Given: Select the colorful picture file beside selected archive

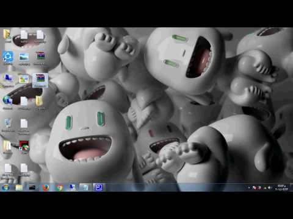Looking at the screenshot, I should pos(24,79).
